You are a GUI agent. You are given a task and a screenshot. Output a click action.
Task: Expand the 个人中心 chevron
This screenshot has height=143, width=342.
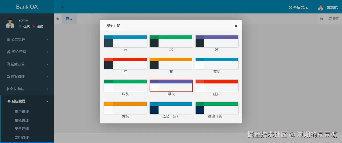click(x=47, y=89)
